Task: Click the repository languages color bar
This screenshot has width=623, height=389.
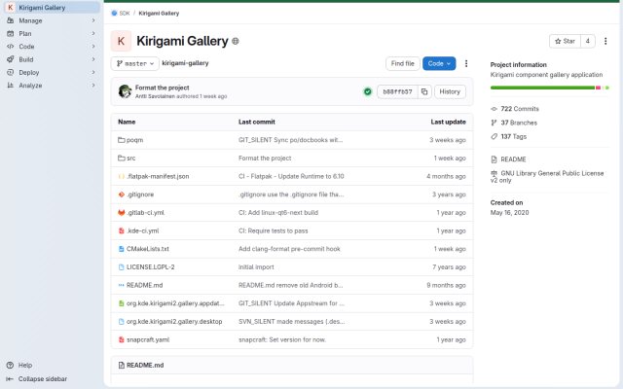Action: (549, 88)
